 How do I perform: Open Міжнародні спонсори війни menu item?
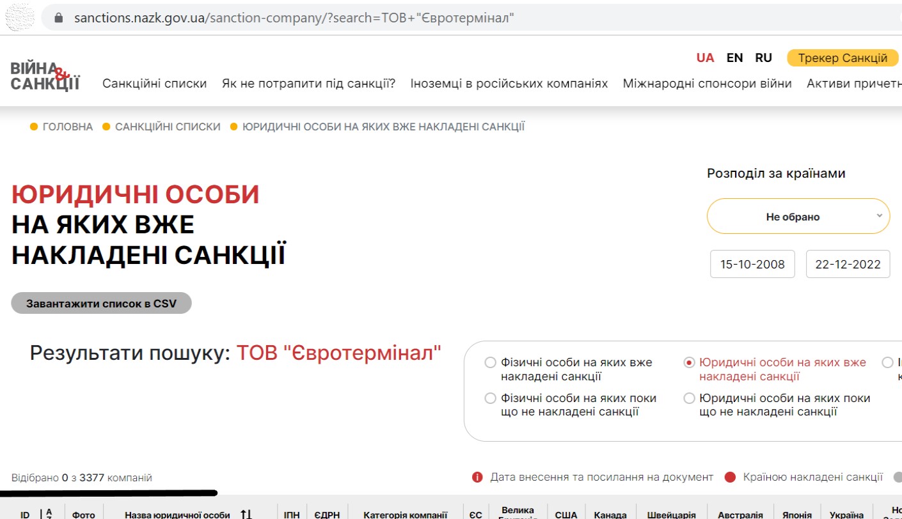[x=707, y=84]
